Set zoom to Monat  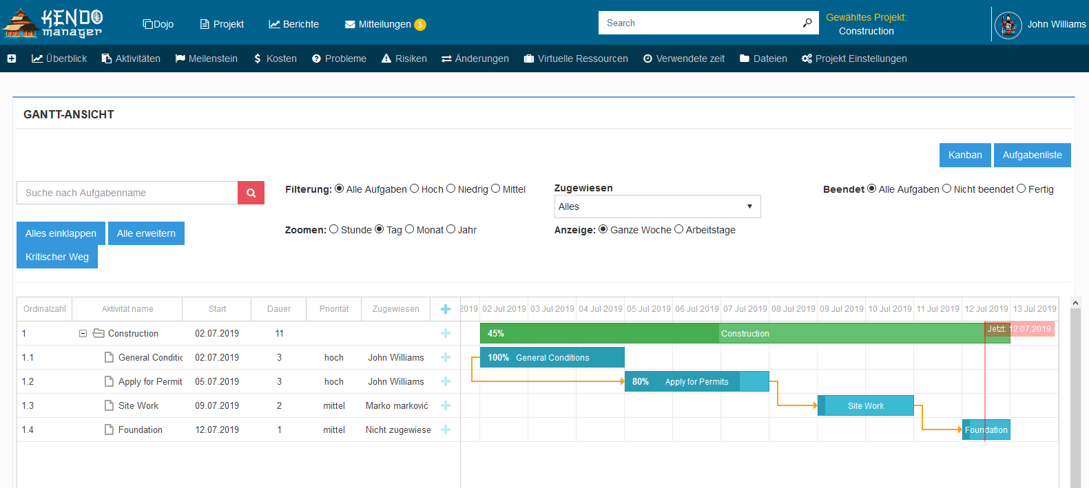(x=409, y=229)
